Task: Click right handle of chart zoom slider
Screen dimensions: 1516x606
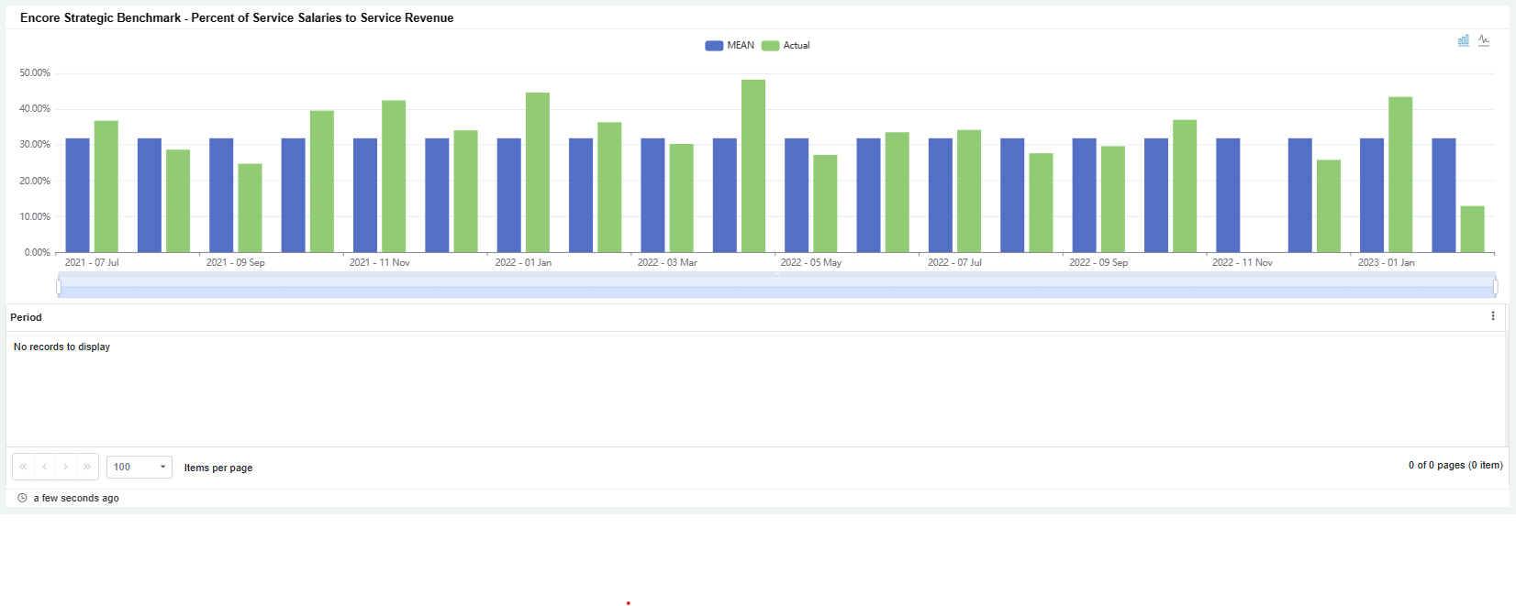Action: point(1495,287)
